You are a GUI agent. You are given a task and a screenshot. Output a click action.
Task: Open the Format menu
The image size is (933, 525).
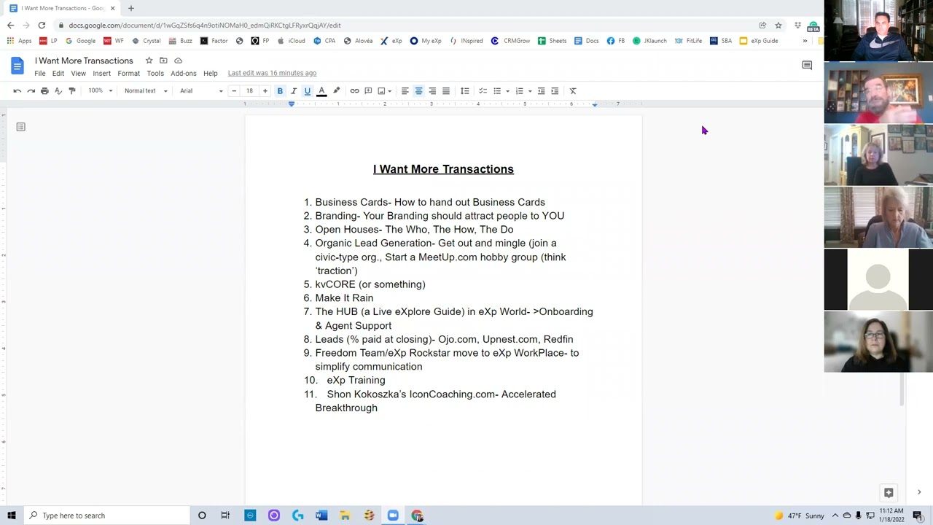pos(129,74)
